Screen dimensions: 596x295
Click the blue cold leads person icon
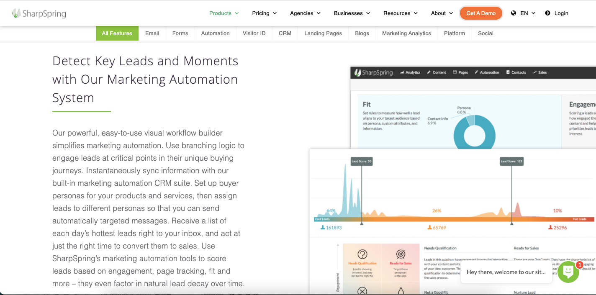[323, 228]
